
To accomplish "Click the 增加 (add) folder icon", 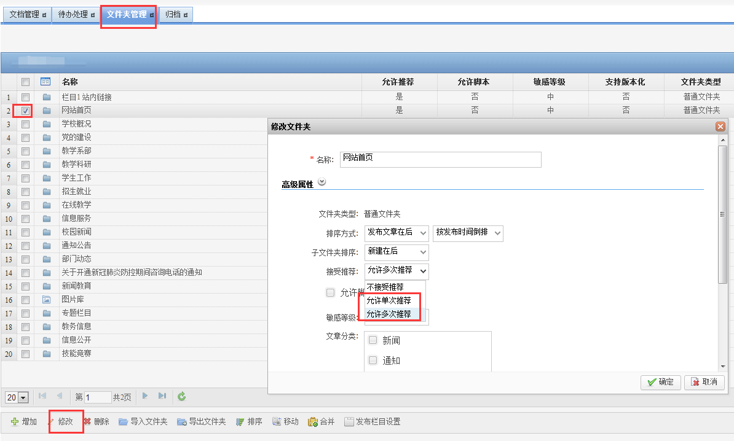I will (14, 422).
